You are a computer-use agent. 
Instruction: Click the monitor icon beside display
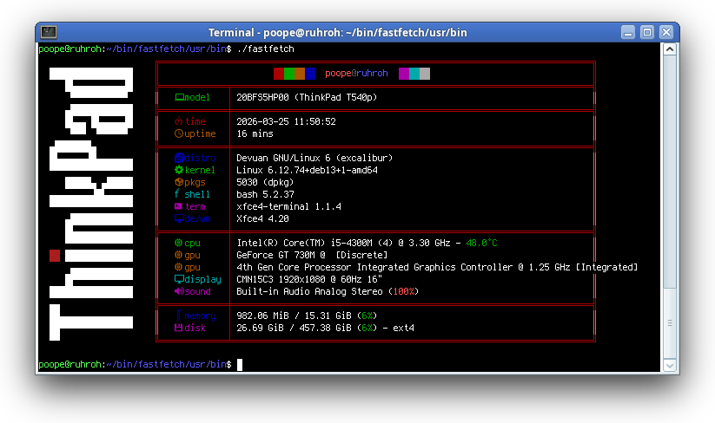(179, 279)
